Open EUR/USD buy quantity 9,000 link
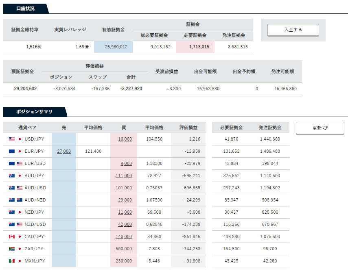This screenshot has width=348, height=271. point(126,163)
